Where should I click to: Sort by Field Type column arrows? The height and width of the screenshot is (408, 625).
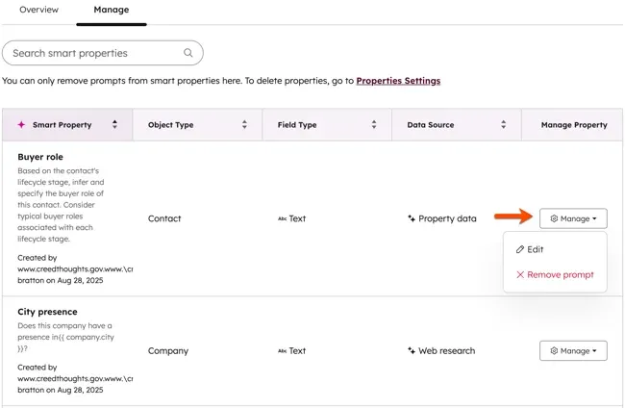point(374,125)
